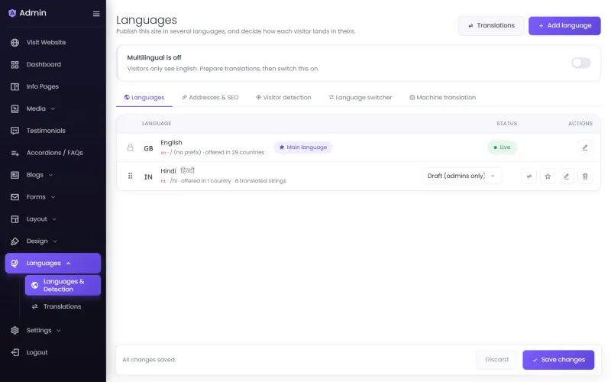Click the LANGUAGE column header

pos(157,124)
